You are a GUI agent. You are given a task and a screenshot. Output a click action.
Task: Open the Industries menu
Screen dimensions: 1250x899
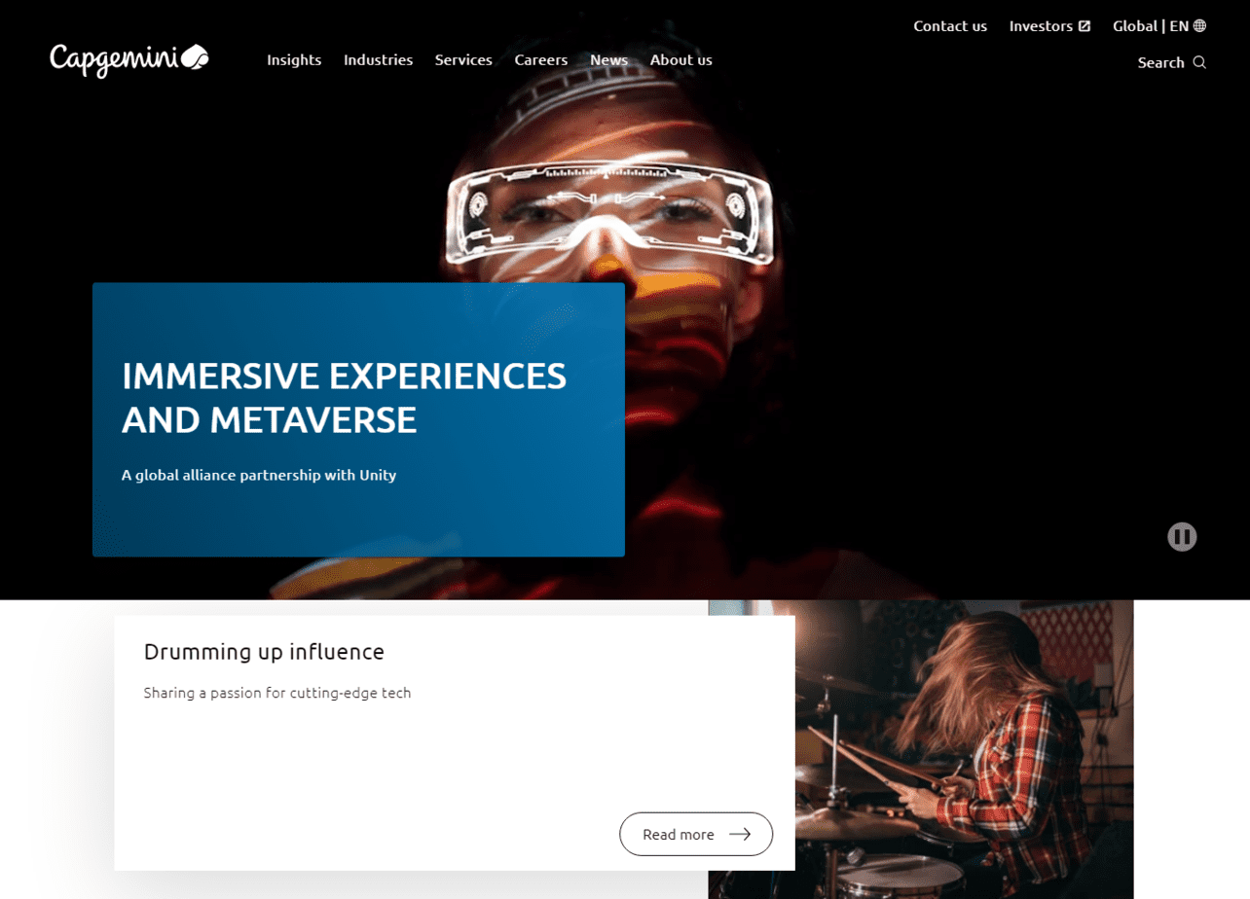click(x=378, y=60)
